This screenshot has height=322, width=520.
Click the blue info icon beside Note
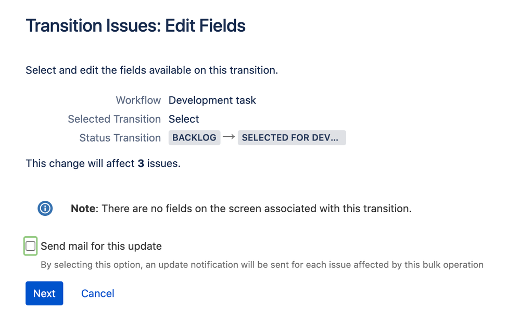coord(45,209)
